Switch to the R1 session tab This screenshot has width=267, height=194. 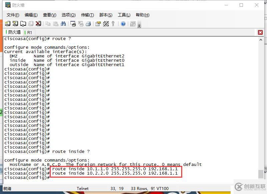29,32
